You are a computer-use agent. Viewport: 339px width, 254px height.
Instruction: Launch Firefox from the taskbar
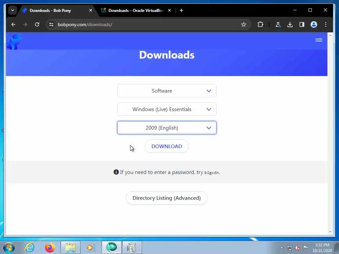50,247
